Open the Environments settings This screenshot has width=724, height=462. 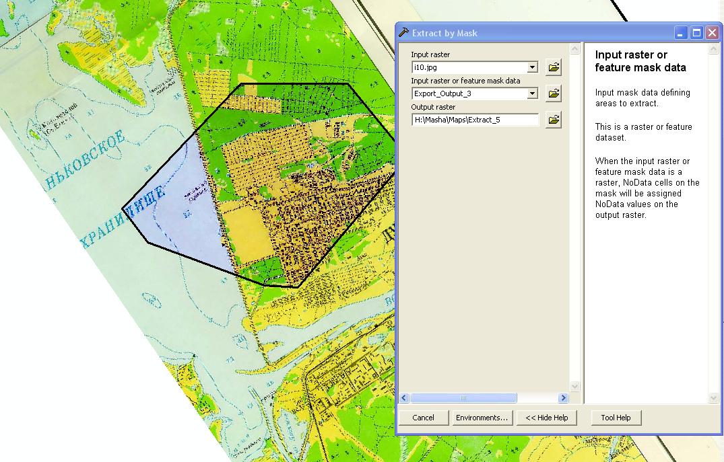click(482, 418)
